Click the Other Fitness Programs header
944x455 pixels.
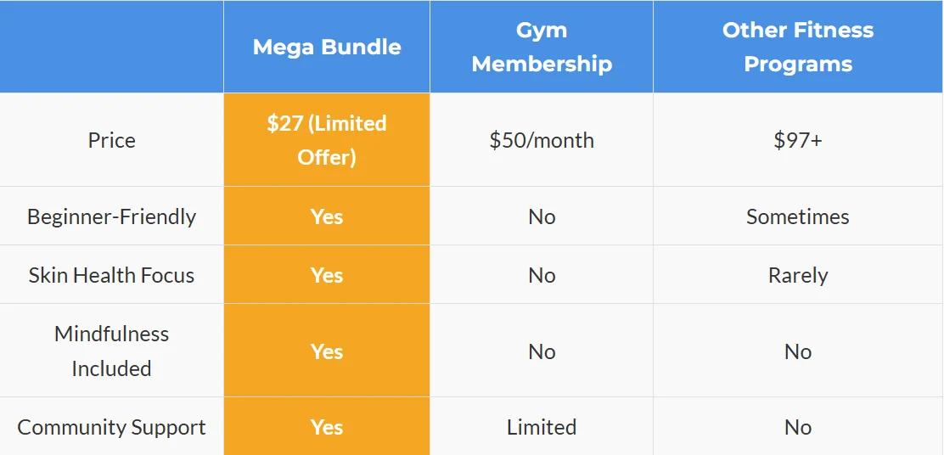pos(798,47)
